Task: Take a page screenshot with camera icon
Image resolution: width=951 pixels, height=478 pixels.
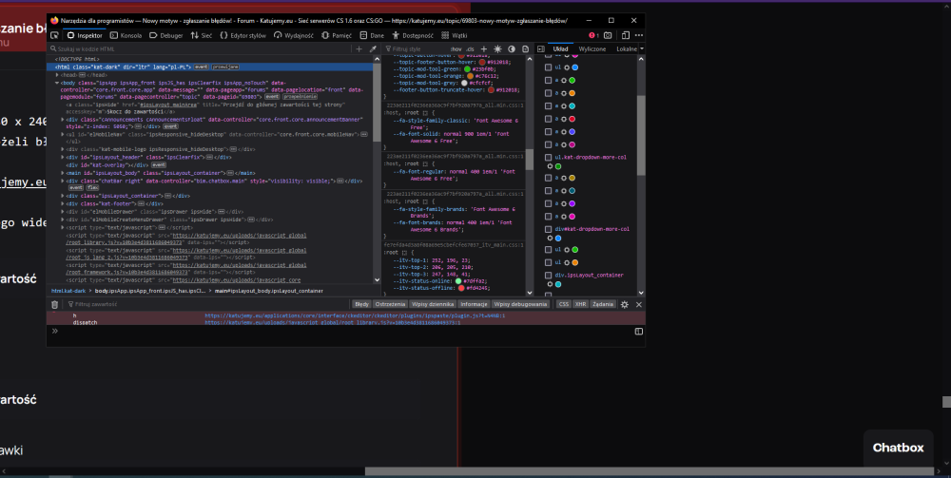Action: coord(609,35)
